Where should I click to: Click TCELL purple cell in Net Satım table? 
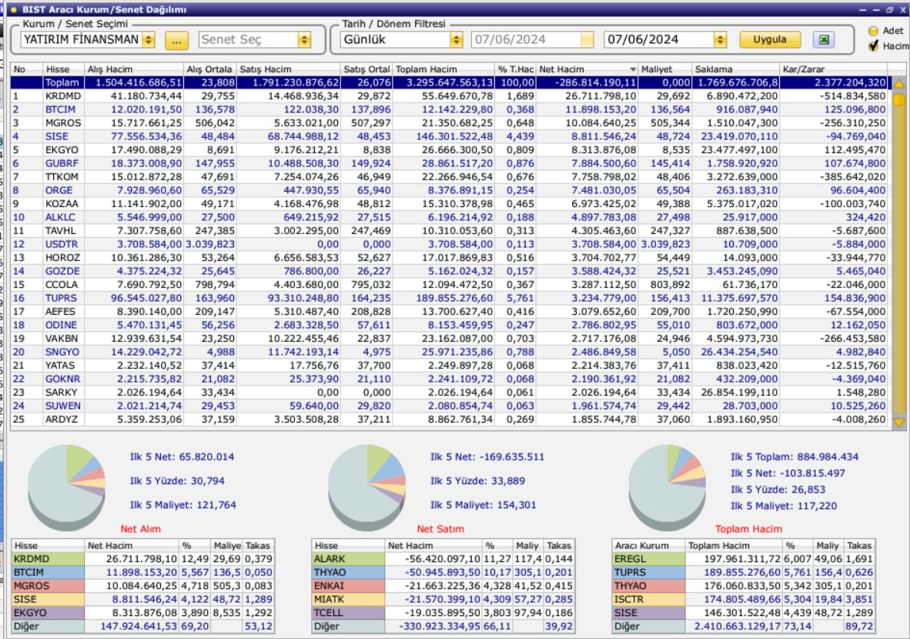click(348, 612)
